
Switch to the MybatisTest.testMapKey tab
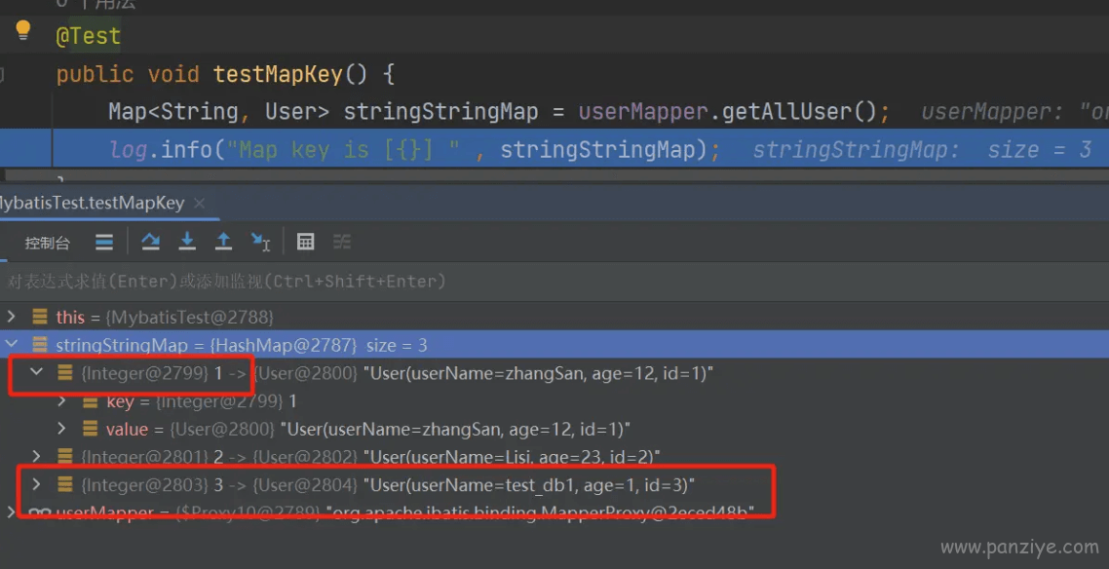tap(92, 204)
